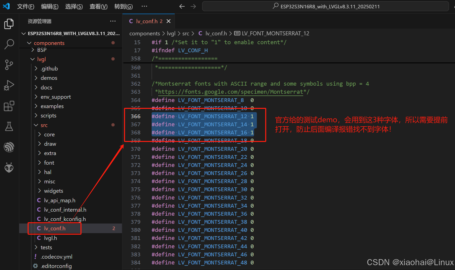The height and width of the screenshot is (270, 455).
Task: Open the Run and Debug view
Action: (9, 85)
